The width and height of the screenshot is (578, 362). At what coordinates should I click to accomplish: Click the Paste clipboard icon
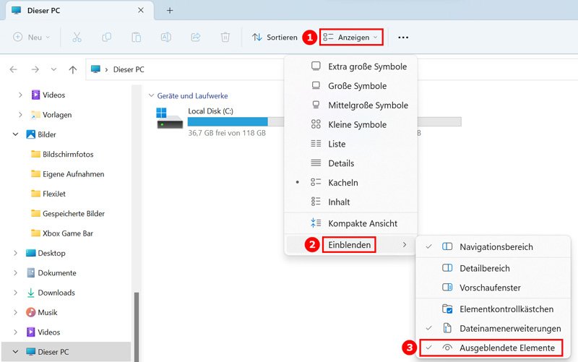137,38
